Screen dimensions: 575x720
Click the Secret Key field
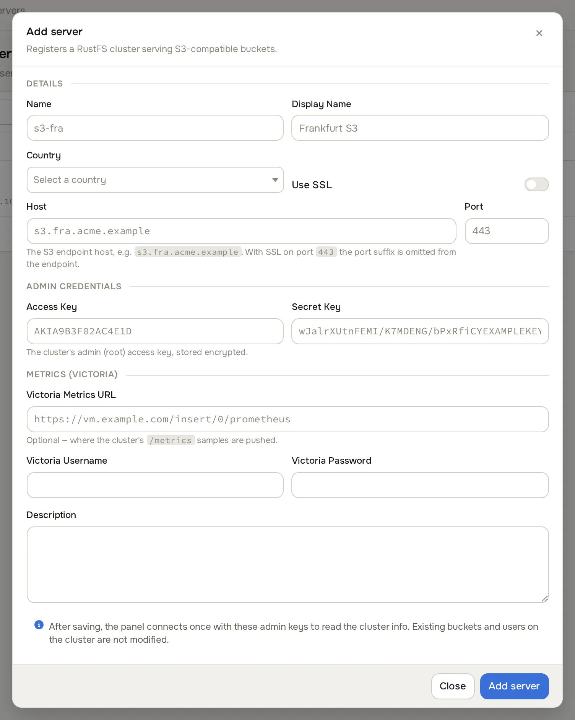420,331
